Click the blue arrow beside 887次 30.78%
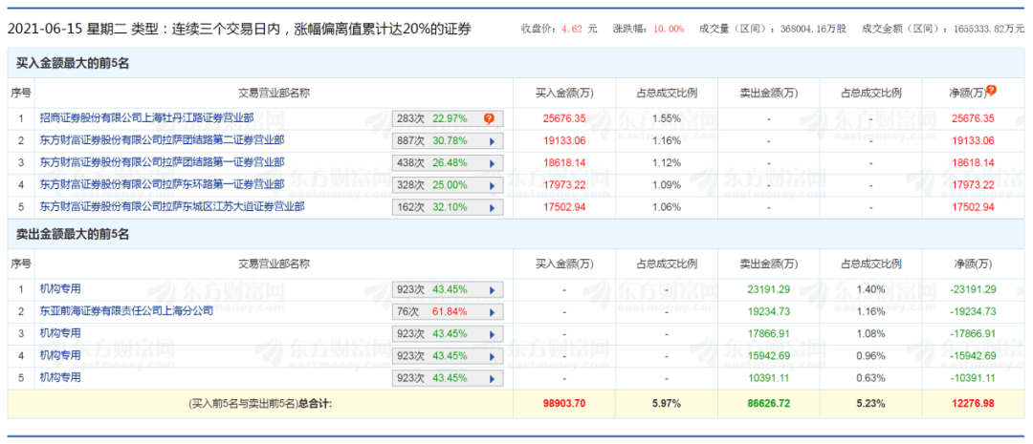Screen dimensions: 1033x444 click(492, 141)
